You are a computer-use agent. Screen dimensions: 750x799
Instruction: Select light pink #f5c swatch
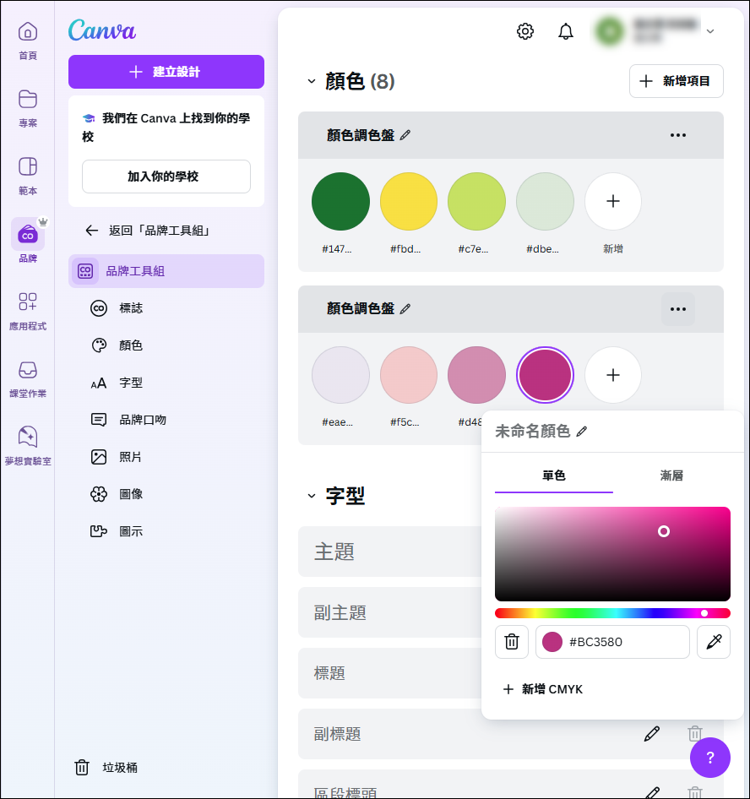409,375
